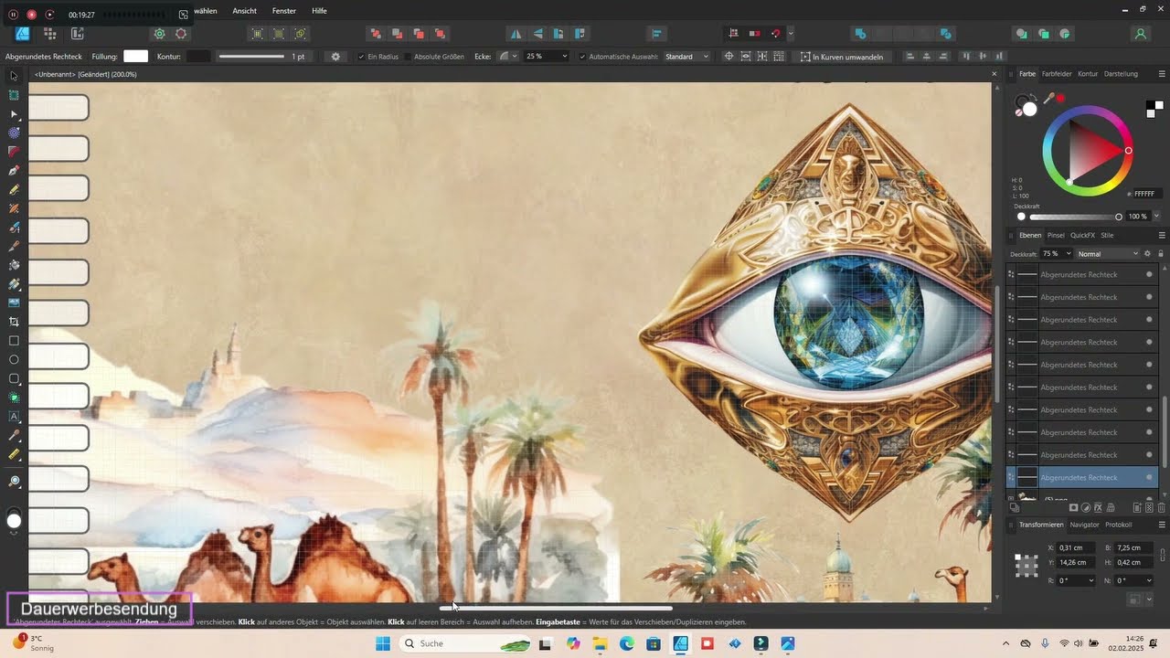
Task: Select the Zoom tool in the tools panel
Action: [x=14, y=482]
